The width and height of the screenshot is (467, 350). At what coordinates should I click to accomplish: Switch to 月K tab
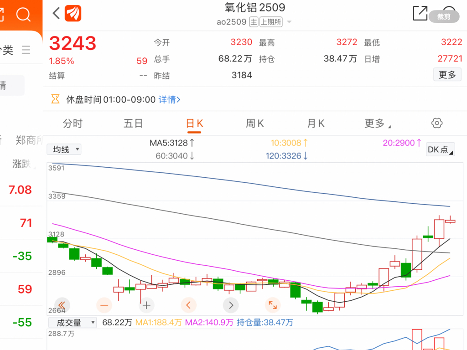click(x=316, y=123)
